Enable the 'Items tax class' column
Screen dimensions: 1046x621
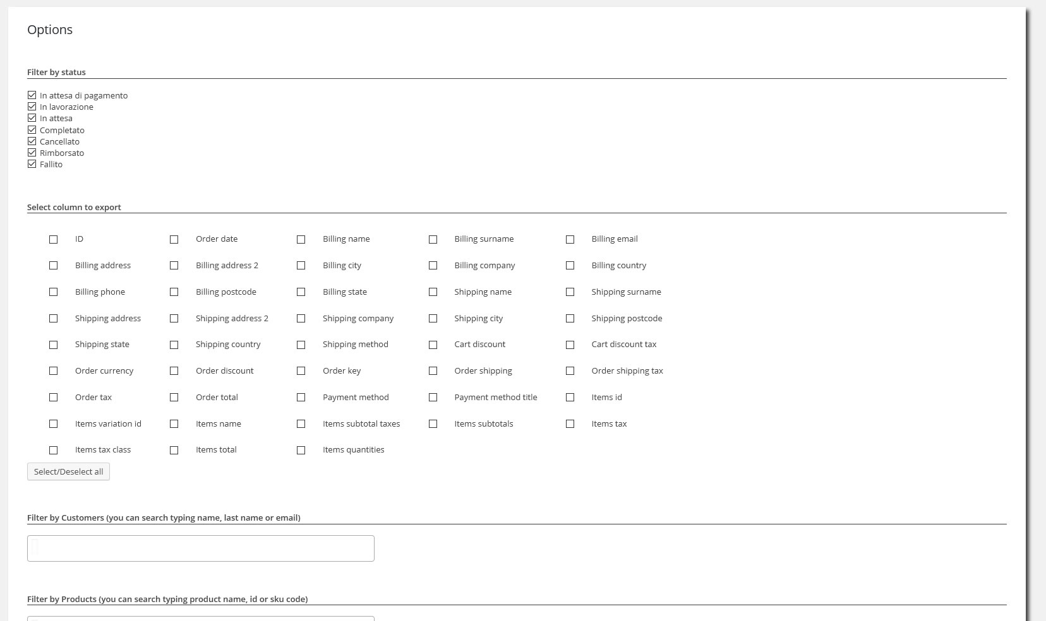coord(54,450)
